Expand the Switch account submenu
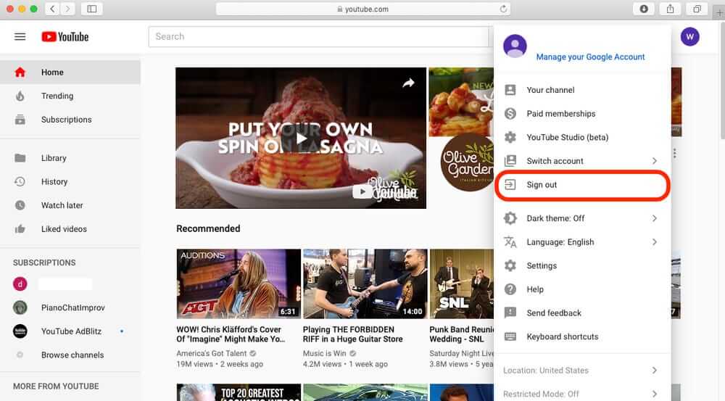Viewport: 725px width, 401px height. pos(580,161)
